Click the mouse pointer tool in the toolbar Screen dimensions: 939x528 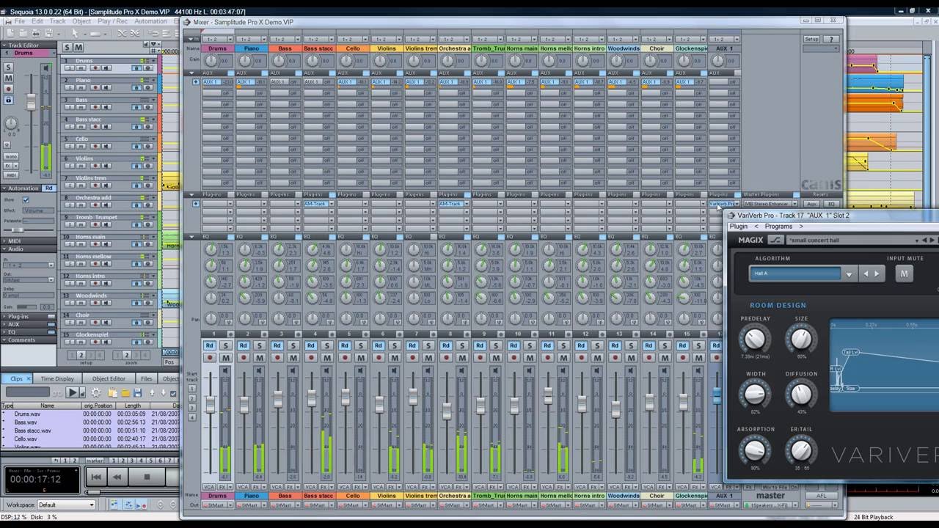pos(75,33)
